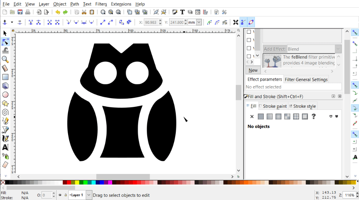This screenshot has width=359, height=200.
Task: Select the Star and polygon tool
Action: point(5,104)
